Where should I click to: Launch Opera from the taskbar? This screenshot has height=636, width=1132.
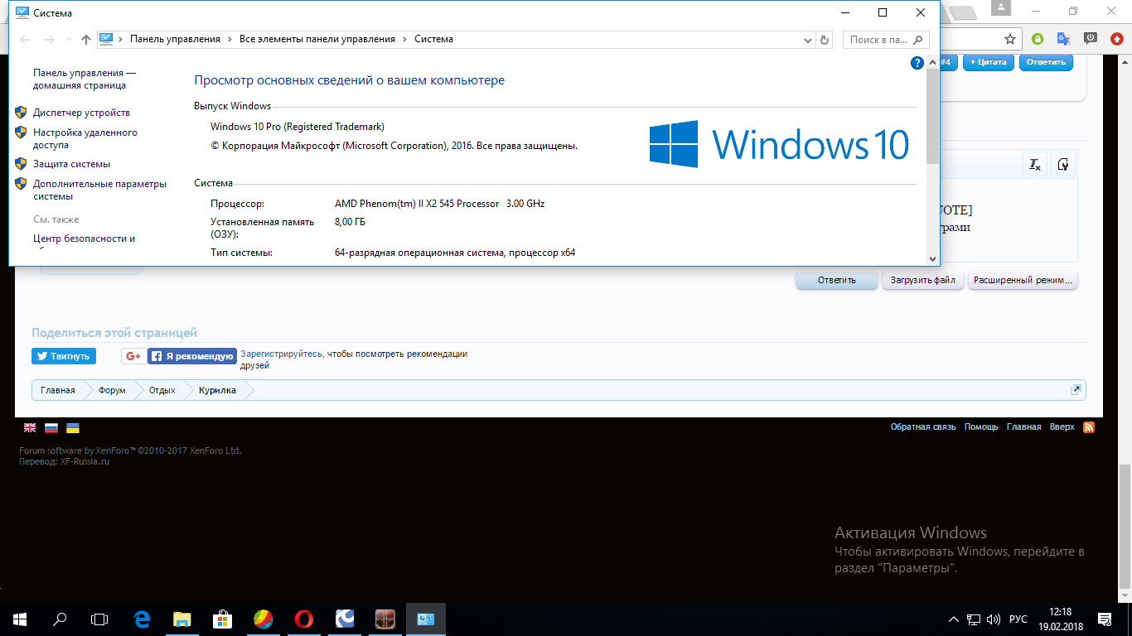click(x=304, y=619)
